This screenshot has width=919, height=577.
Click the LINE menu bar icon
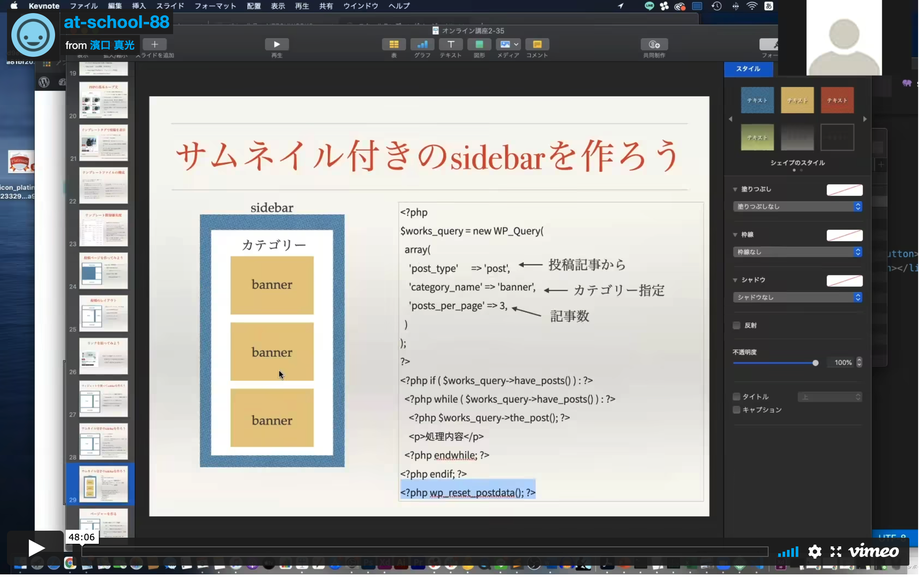click(x=649, y=6)
